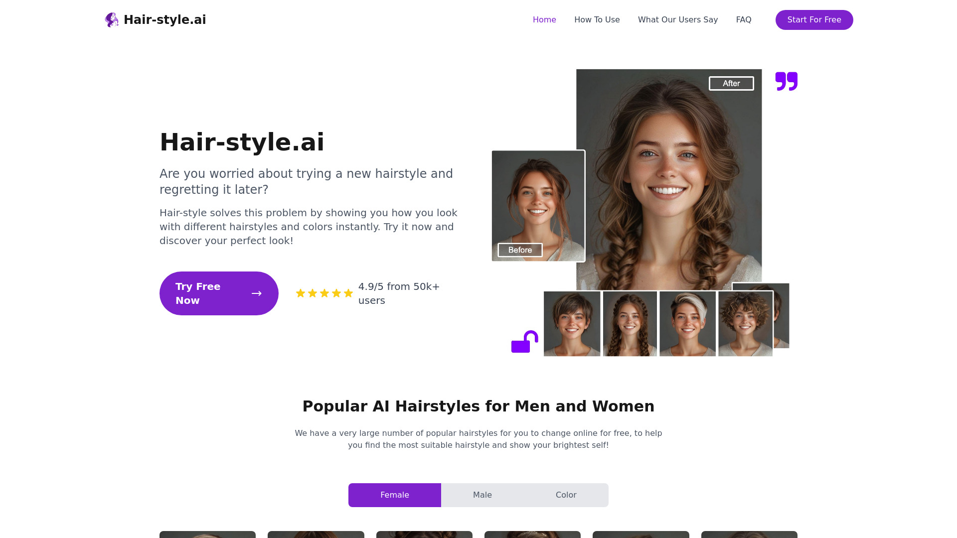The width and height of the screenshot is (957, 538).
Task: Toggle the Color tab option
Action: coord(566,495)
